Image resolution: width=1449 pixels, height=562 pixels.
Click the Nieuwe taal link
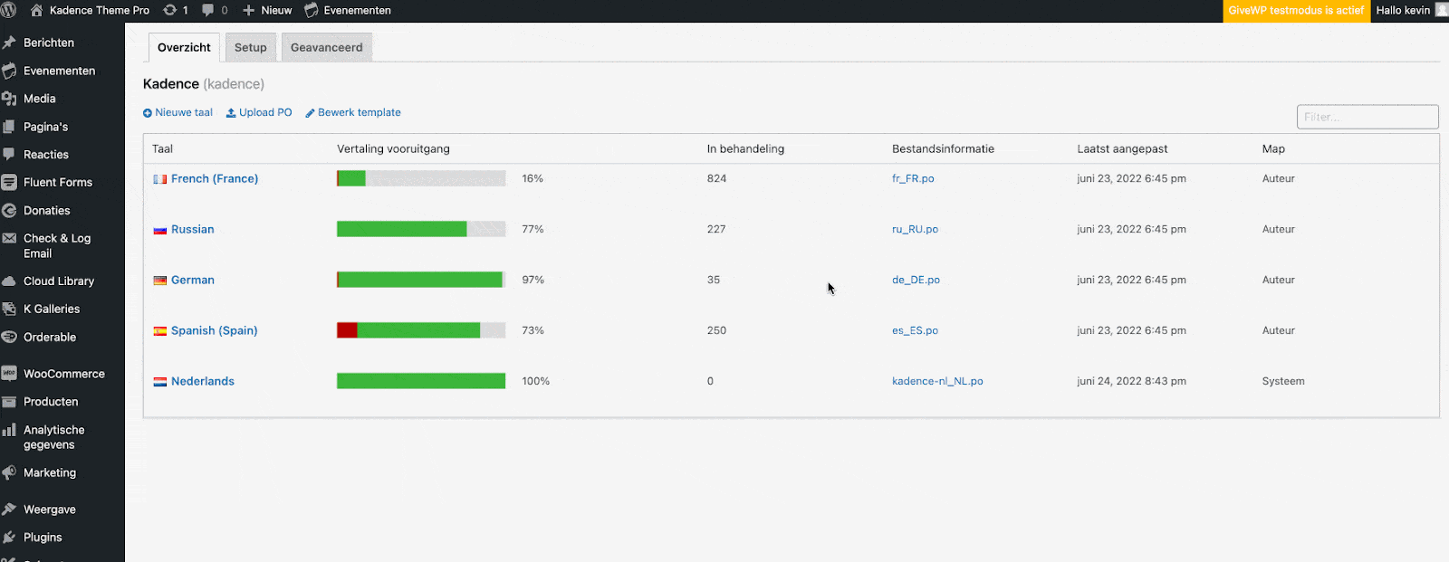pyautogui.click(x=178, y=113)
